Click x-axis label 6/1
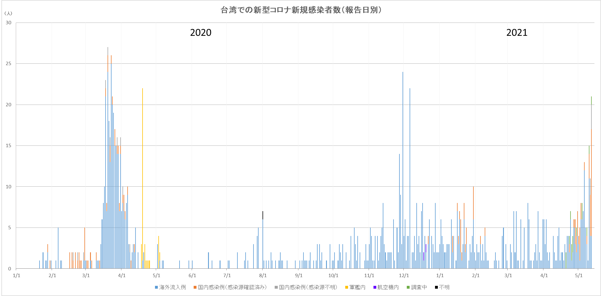 click(192, 275)
